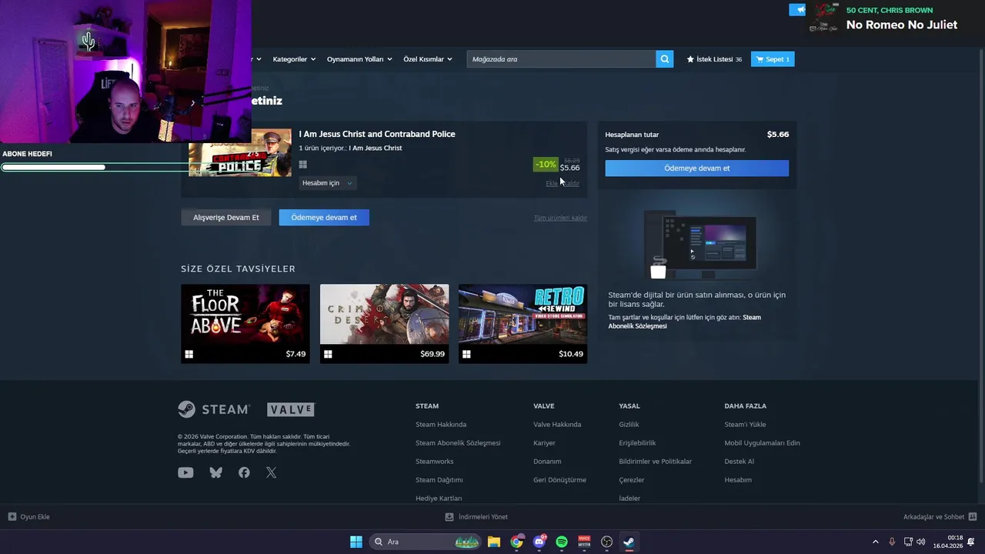Image resolution: width=985 pixels, height=554 pixels.
Task: Open the Windows Start menu
Action: (x=356, y=542)
